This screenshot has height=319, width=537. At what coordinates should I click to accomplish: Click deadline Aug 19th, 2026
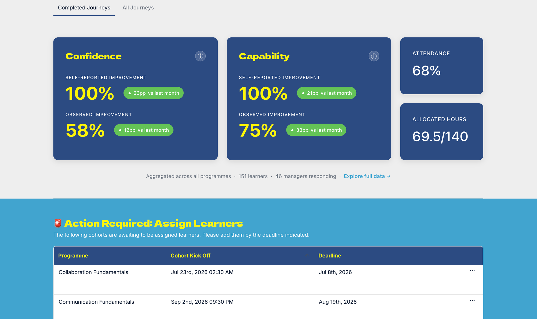click(x=338, y=302)
